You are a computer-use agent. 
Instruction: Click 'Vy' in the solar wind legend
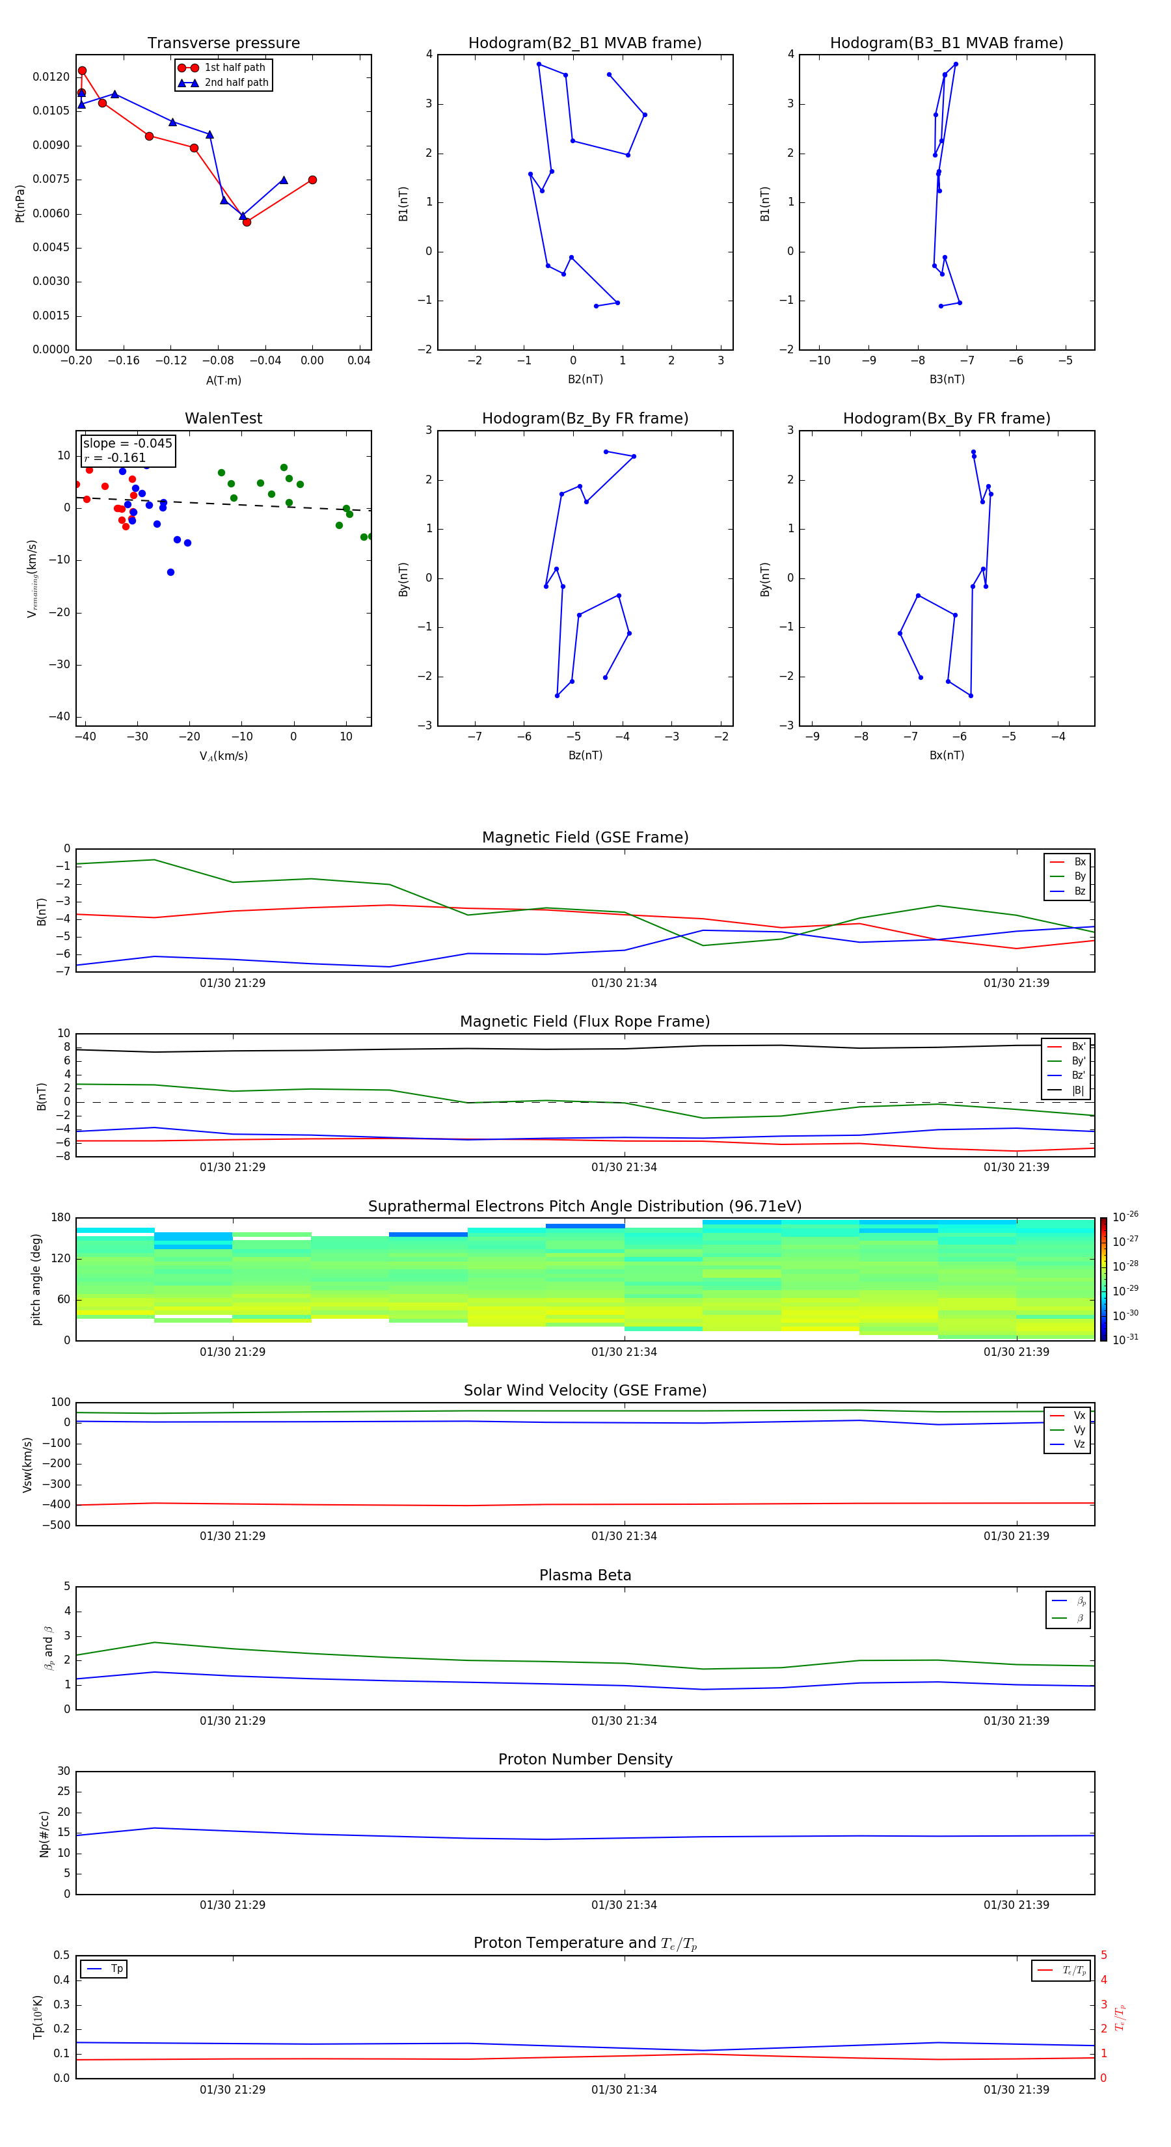1068,1429
